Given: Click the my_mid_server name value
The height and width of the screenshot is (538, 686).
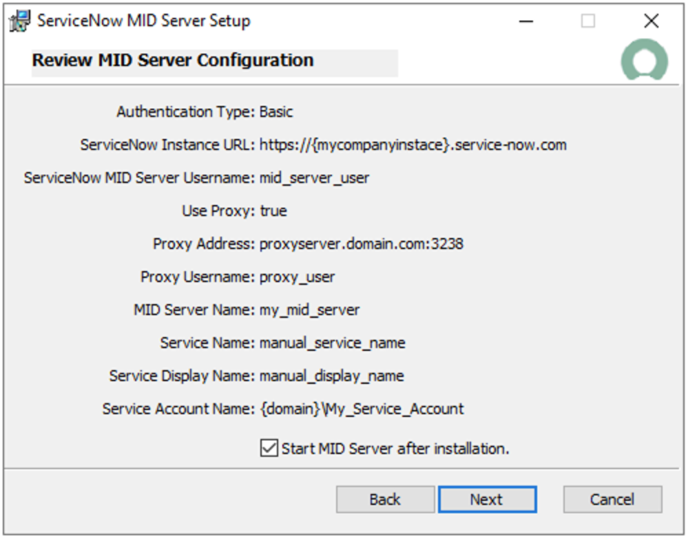Looking at the screenshot, I should [309, 310].
